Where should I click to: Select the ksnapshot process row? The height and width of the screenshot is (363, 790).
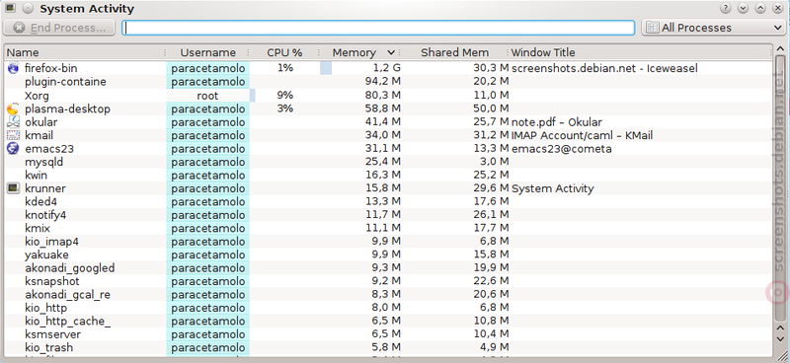pos(388,281)
